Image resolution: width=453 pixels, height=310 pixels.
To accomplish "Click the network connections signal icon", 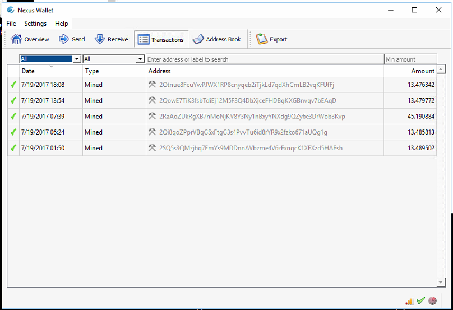I will [409, 302].
